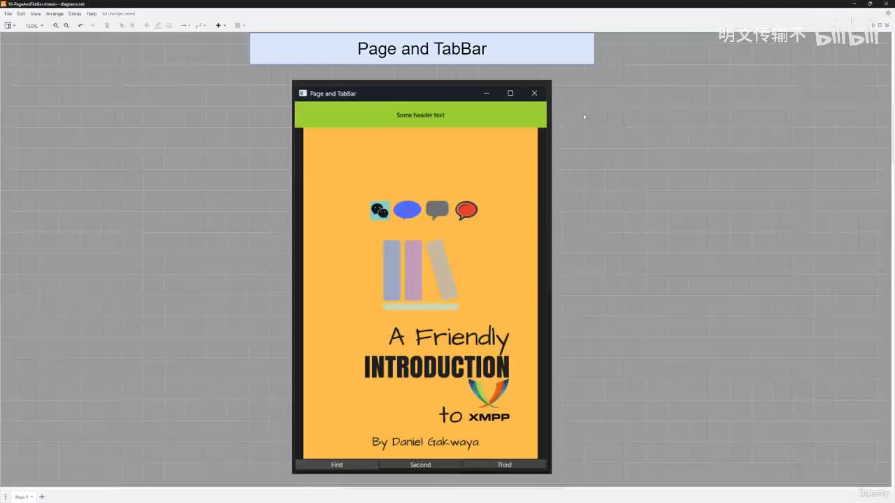
Task: Click the First tab in mockup
Action: point(337,465)
